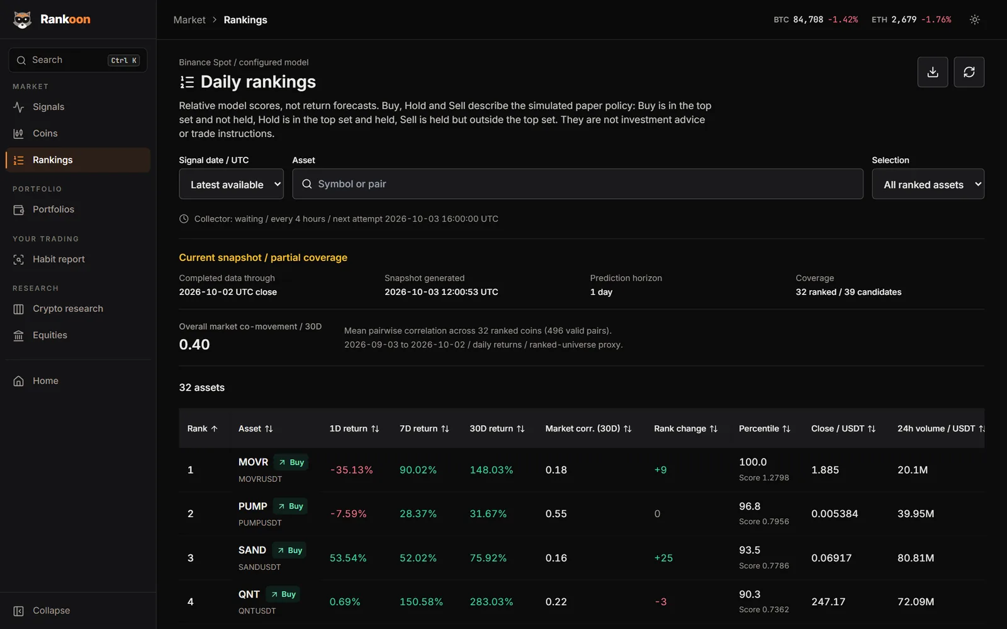1007x629 pixels.
Task: Sort by 1D return column
Action: tap(354, 428)
